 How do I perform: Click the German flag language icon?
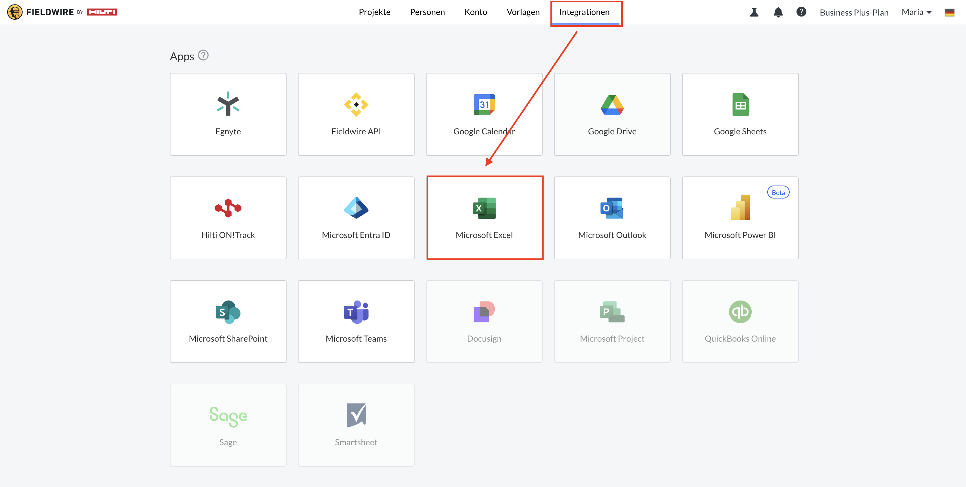click(x=949, y=12)
